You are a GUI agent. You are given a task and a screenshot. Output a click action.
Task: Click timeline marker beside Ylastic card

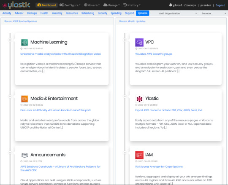[x=125, y=97]
